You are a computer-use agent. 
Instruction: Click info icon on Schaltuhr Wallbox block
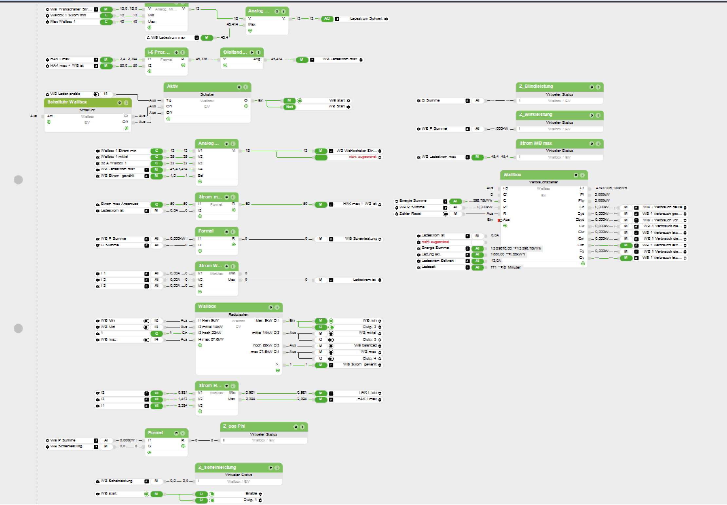coord(126,103)
